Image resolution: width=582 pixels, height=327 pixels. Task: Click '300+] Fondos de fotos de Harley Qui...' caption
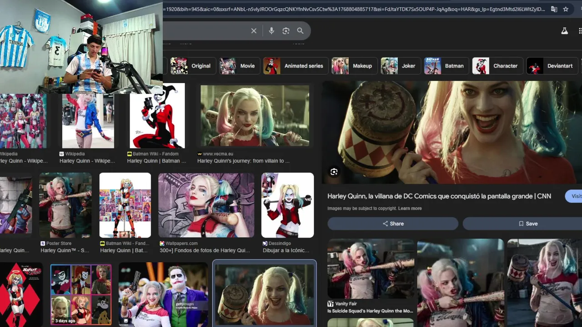(x=205, y=250)
